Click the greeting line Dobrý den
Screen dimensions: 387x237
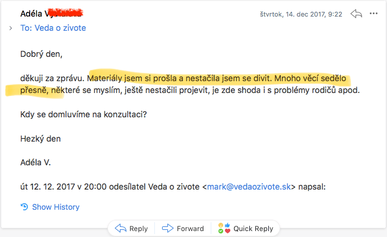[x=41, y=55]
